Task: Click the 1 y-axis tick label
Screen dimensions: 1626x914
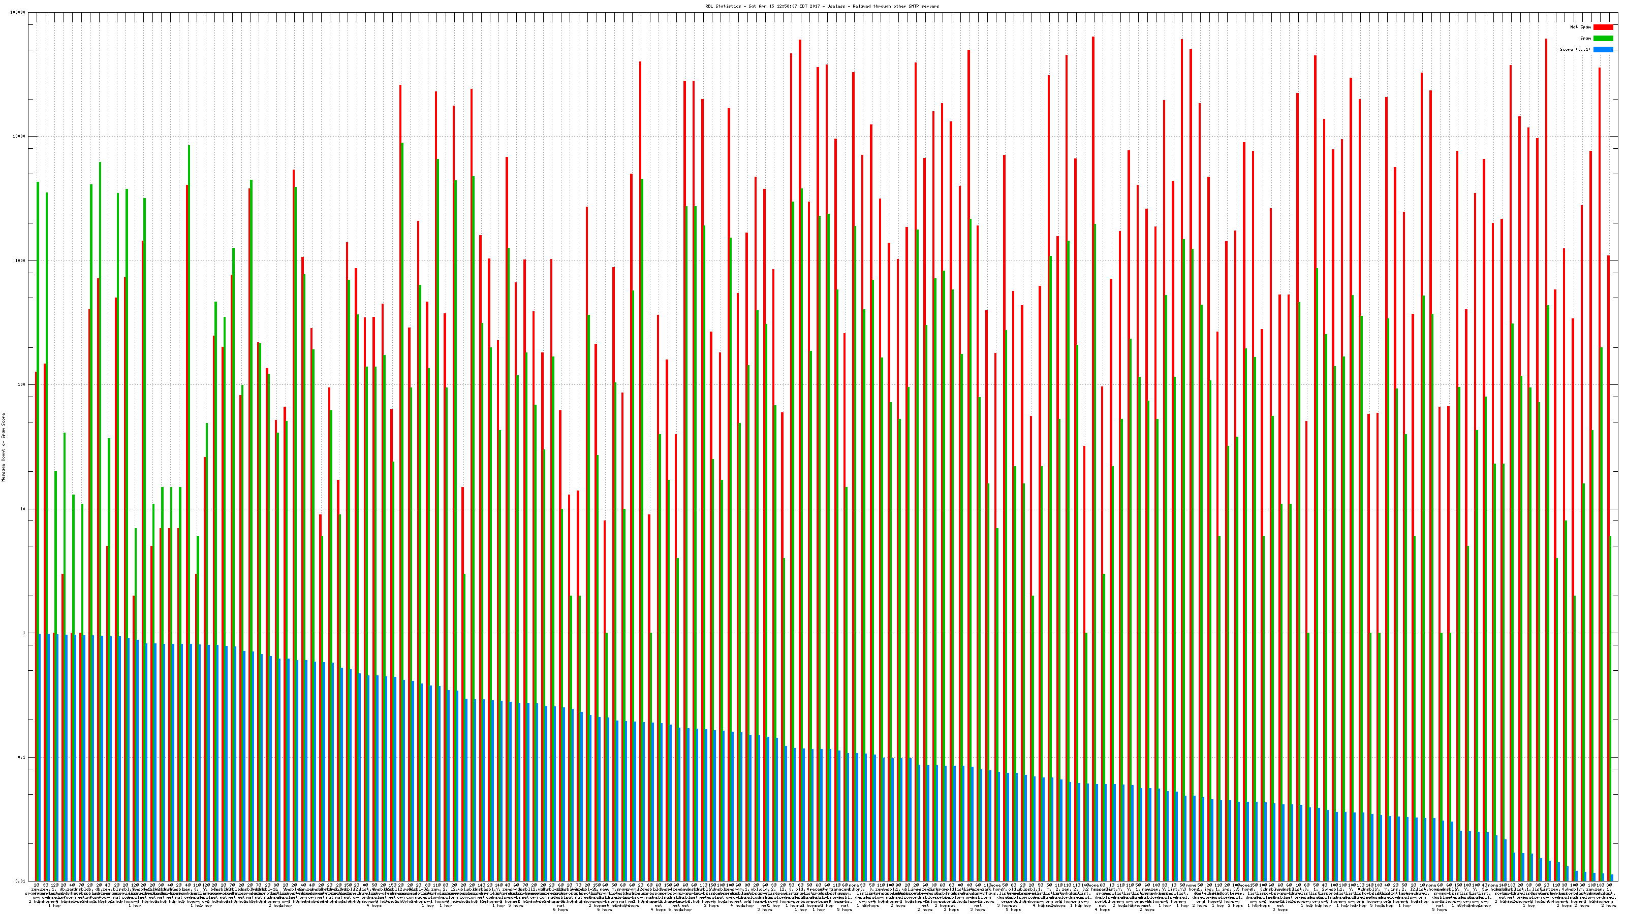Action: [x=24, y=633]
